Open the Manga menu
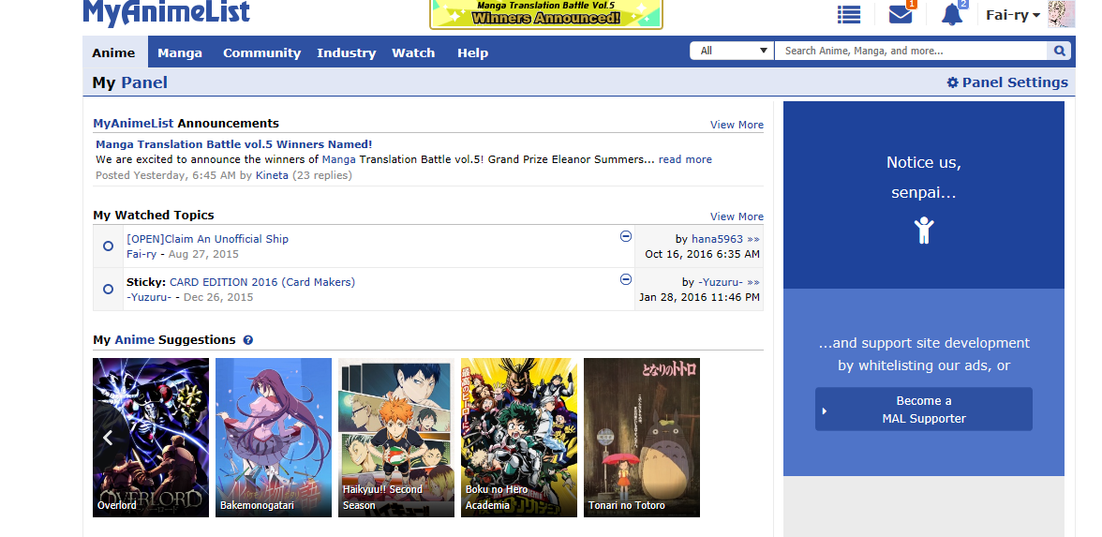 180,52
